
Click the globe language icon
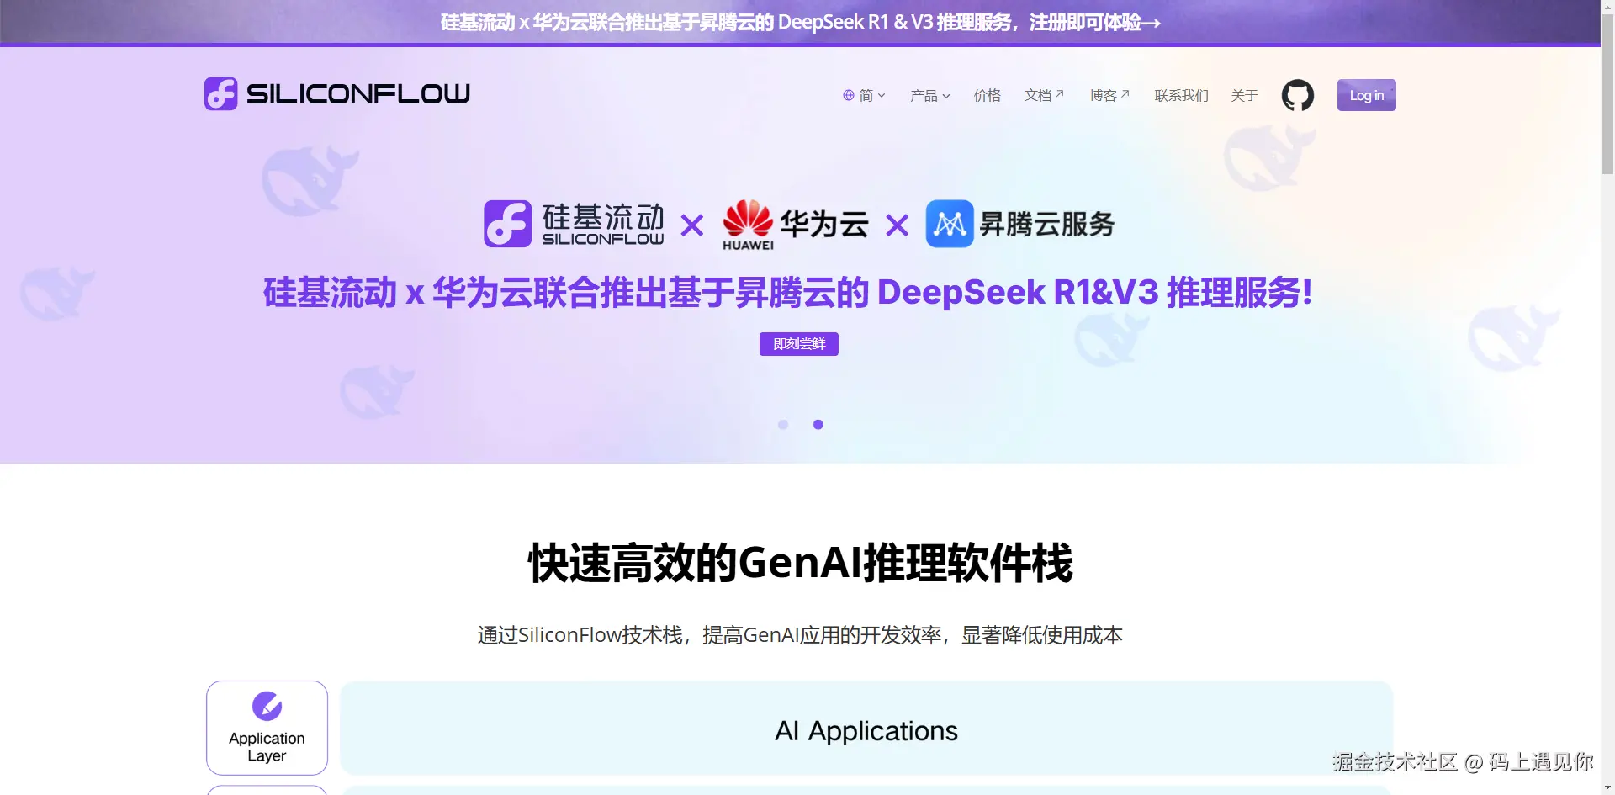click(x=849, y=95)
